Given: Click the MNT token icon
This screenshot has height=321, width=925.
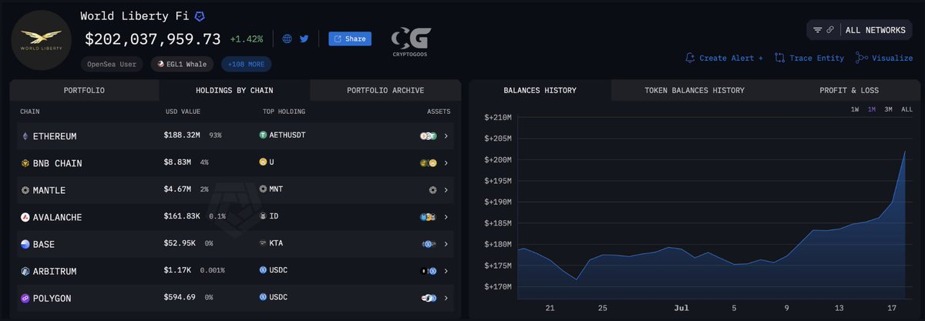Looking at the screenshot, I should [263, 189].
